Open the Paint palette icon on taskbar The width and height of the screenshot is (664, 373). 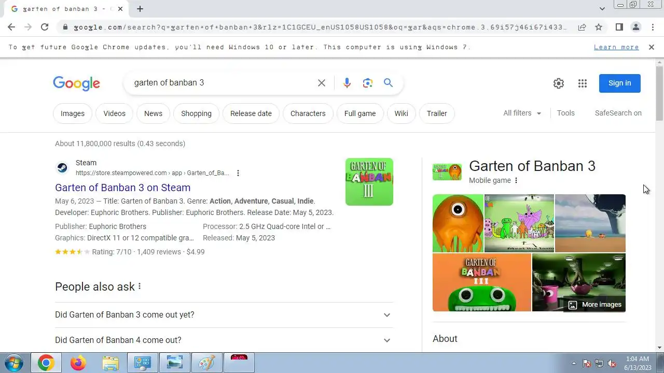(207, 363)
